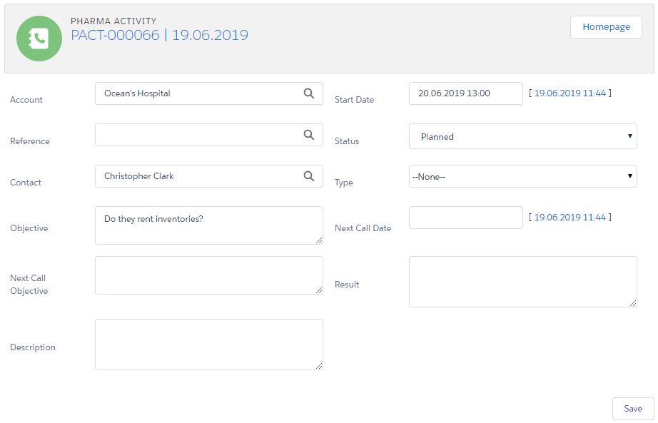Viewport: 658px width, 423px height.
Task: Click the search icon in Account field
Action: [x=308, y=93]
